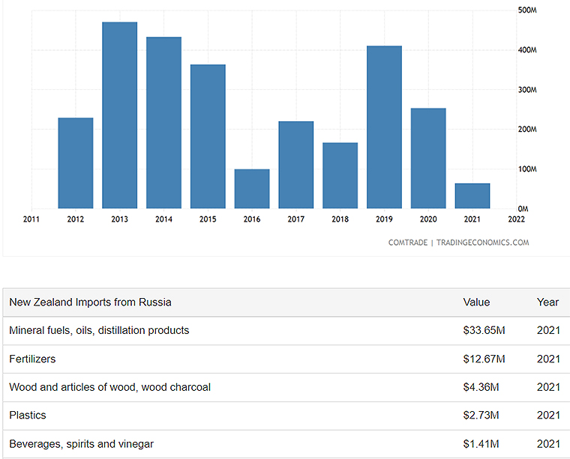The width and height of the screenshot is (570, 459).
Task: Select the 2015 bar
Action: click(x=208, y=136)
